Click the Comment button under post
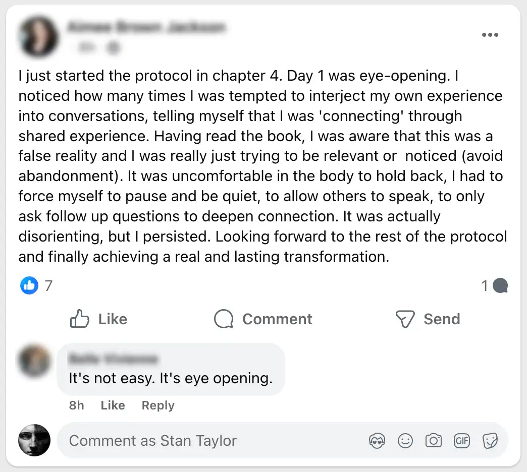Image resolution: width=527 pixels, height=472 pixels. [x=263, y=319]
